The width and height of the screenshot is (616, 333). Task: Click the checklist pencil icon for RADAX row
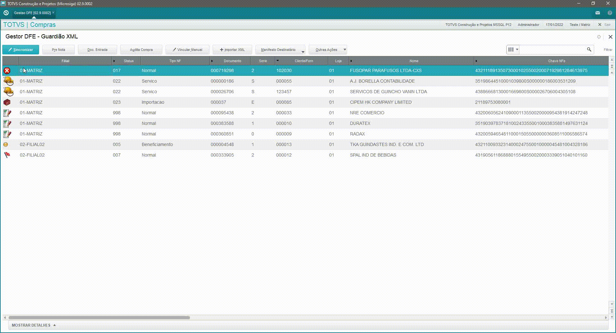7,134
